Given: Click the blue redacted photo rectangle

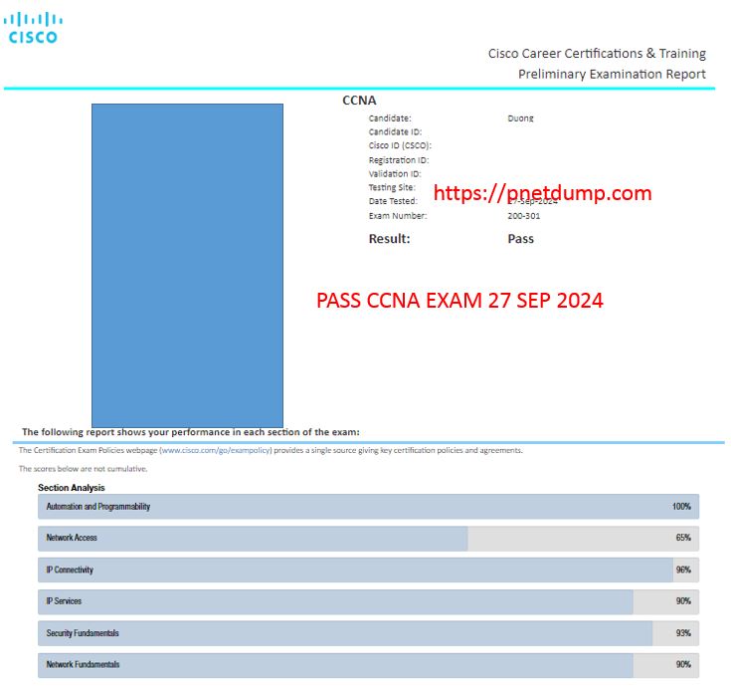Looking at the screenshot, I should point(187,265).
